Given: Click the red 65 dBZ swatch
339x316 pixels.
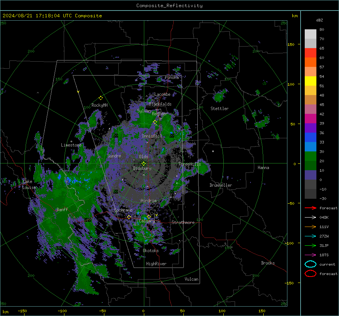Looking at the screenshot, I should [x=310, y=53].
